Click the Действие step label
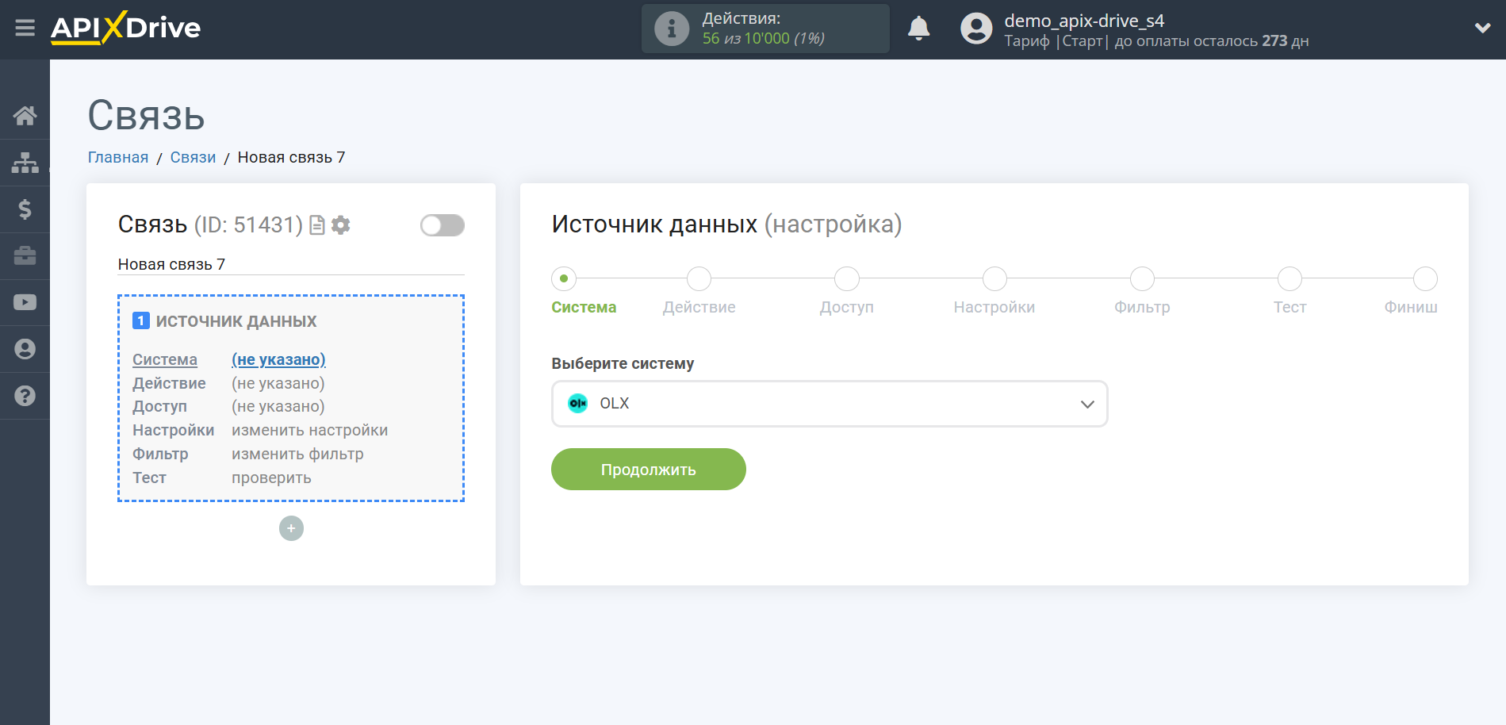Viewport: 1506px width, 725px height. [x=699, y=307]
